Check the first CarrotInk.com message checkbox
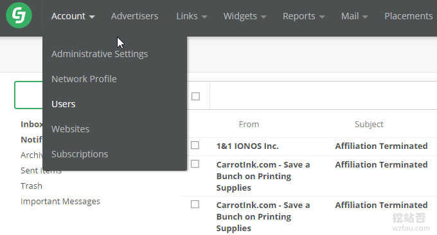437x235 pixels. (x=195, y=164)
